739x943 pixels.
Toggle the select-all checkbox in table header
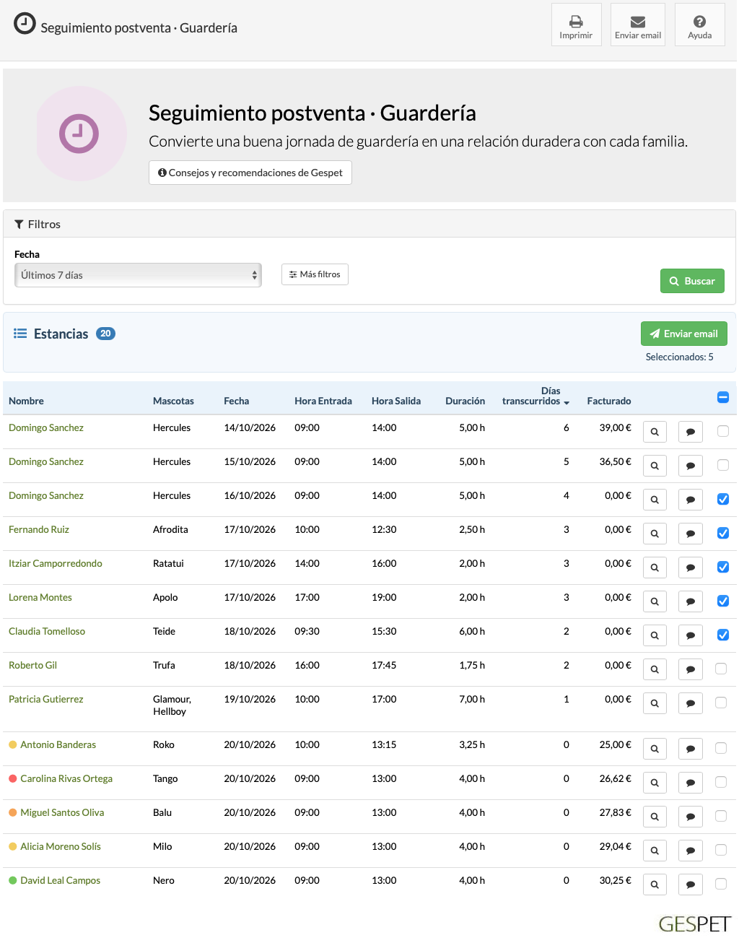point(723,397)
